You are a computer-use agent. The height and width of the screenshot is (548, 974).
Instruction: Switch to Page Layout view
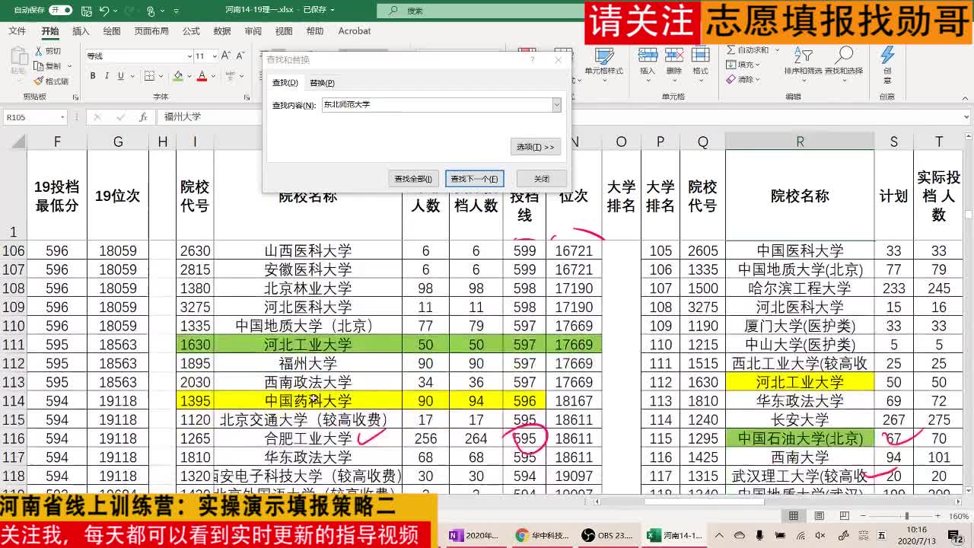pyautogui.click(x=819, y=516)
